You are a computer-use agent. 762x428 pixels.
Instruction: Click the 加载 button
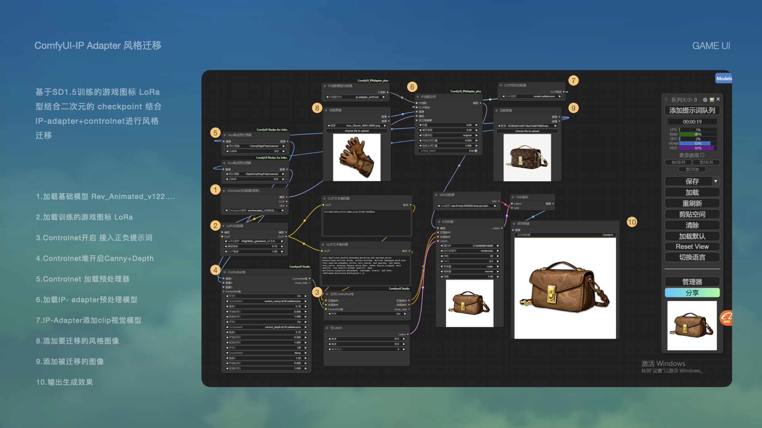coord(692,193)
